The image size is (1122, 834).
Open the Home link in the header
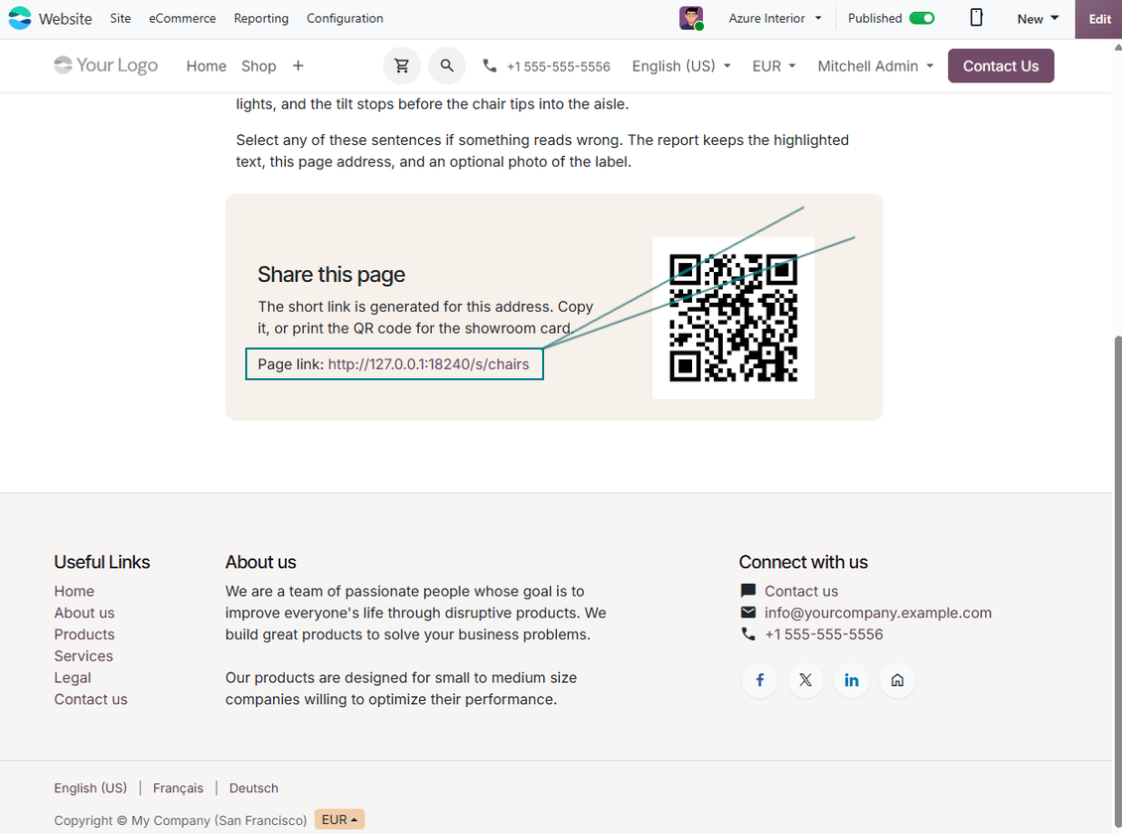pyautogui.click(x=207, y=66)
